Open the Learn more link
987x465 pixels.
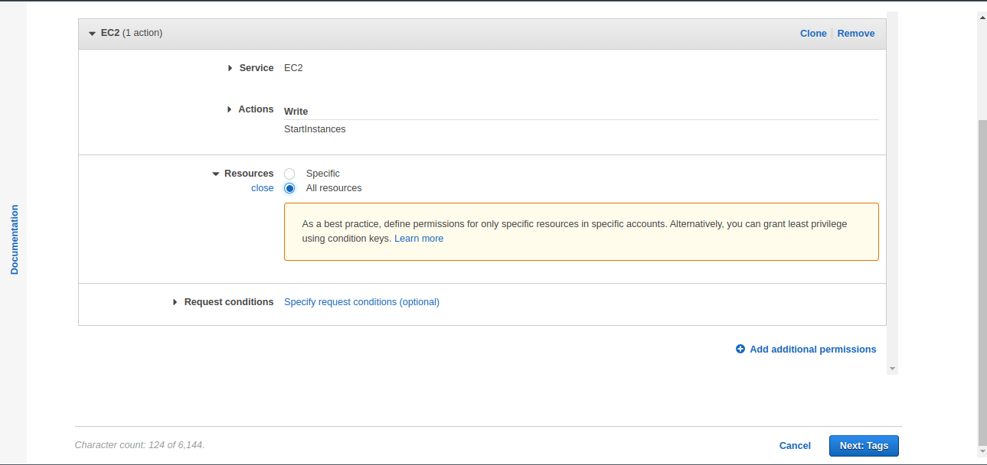click(x=419, y=239)
